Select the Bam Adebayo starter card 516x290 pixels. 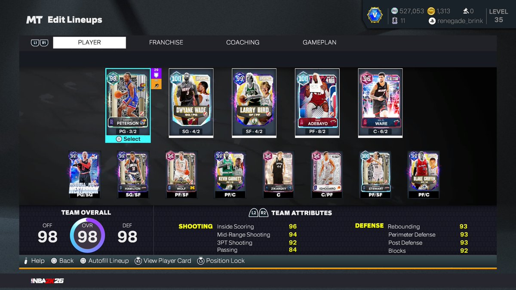point(317,103)
